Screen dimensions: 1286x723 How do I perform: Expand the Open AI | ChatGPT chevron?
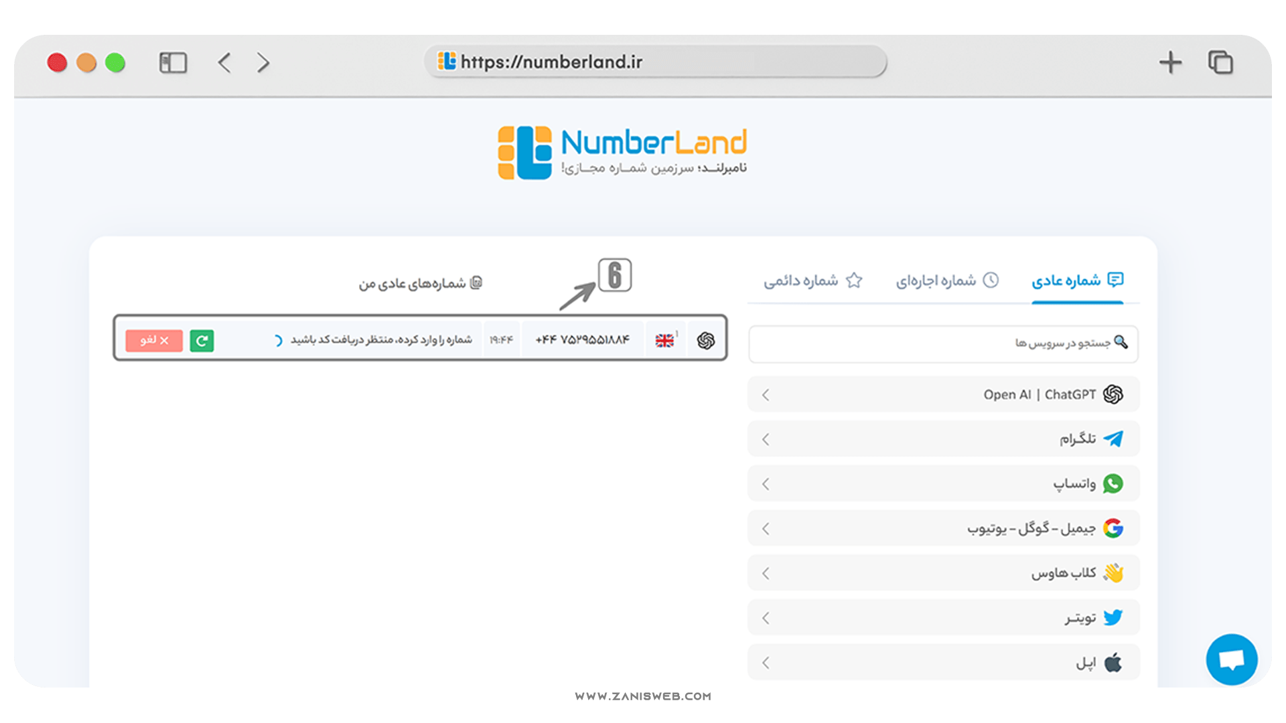(766, 395)
